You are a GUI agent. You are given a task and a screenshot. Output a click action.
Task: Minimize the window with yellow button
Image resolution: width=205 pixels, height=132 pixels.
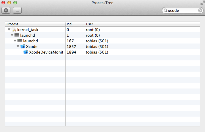pyautogui.click(x=9, y=3)
